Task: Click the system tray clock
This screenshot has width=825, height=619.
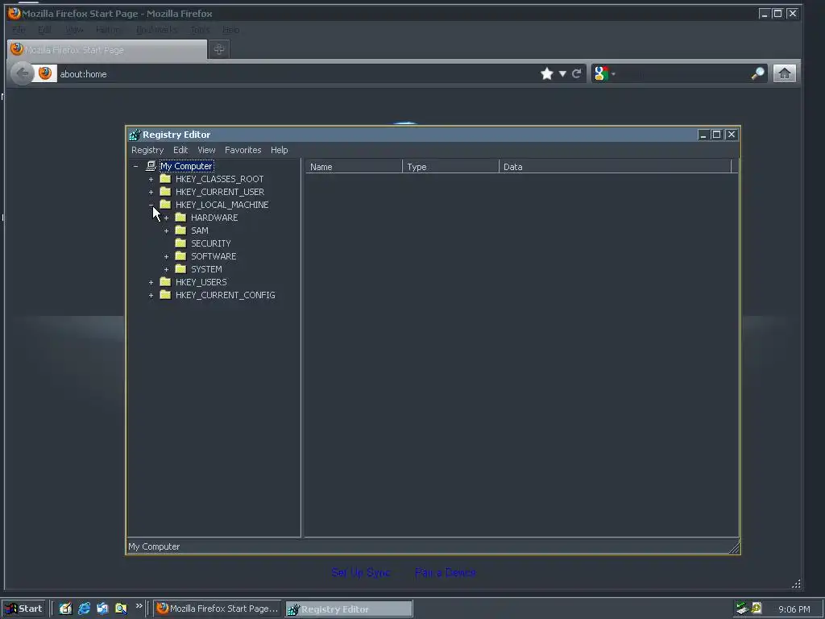Action: point(794,609)
